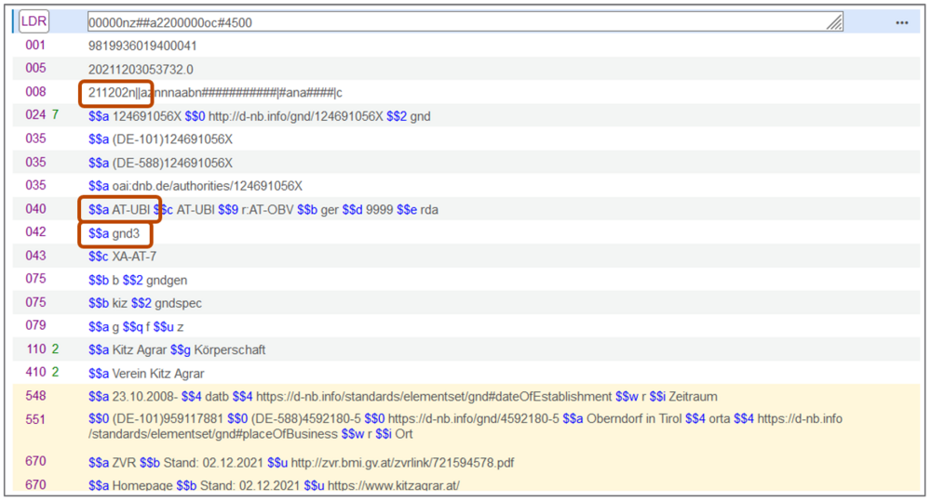The image size is (931, 501).
Task: Click the field tag 008
Action: coord(35,92)
